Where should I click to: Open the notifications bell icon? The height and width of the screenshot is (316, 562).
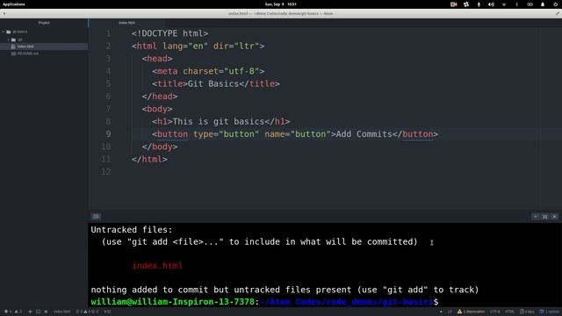click(543, 4)
